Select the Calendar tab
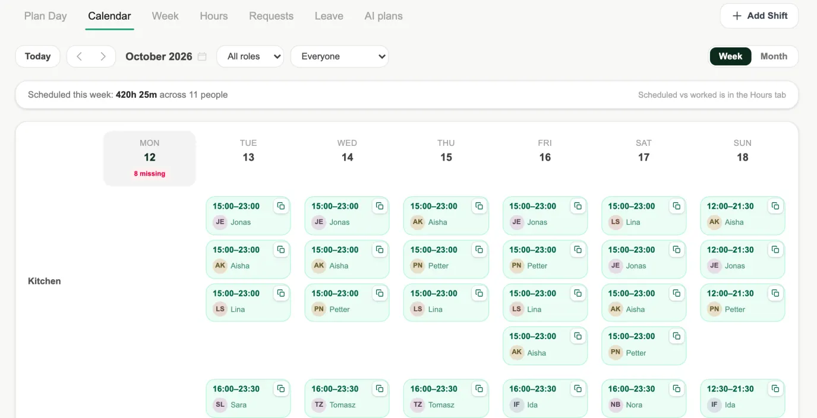This screenshot has width=817, height=418. tap(109, 16)
